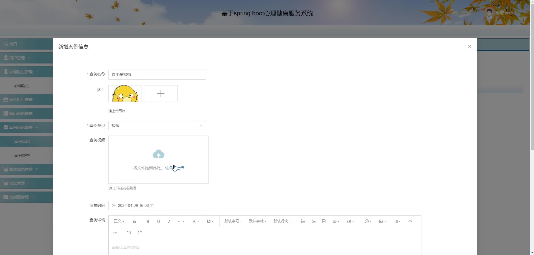Viewport: 534px width, 255px height.
Task: Open the emoji picker
Action: (x=368, y=221)
